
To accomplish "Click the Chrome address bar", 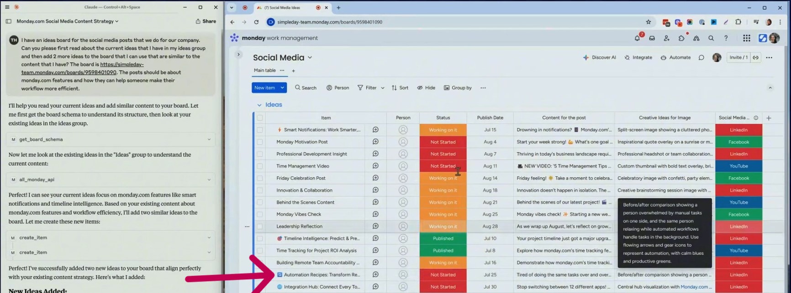I will click(x=457, y=22).
